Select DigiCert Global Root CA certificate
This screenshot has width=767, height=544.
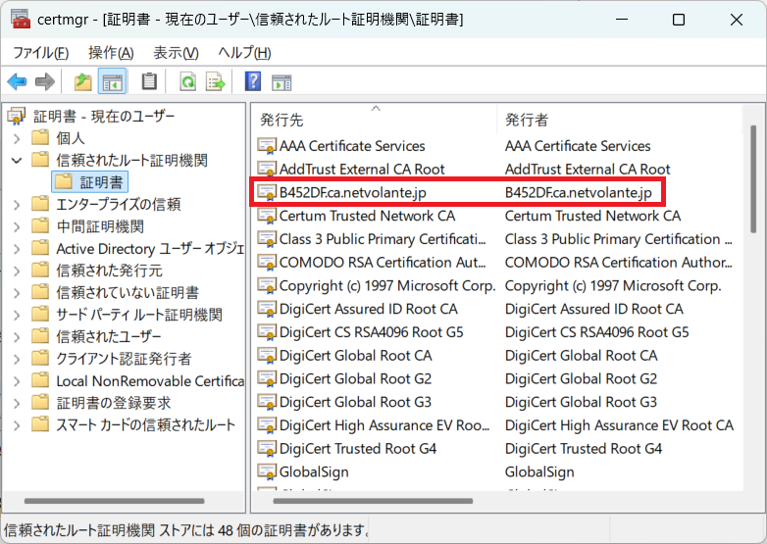click(x=356, y=356)
